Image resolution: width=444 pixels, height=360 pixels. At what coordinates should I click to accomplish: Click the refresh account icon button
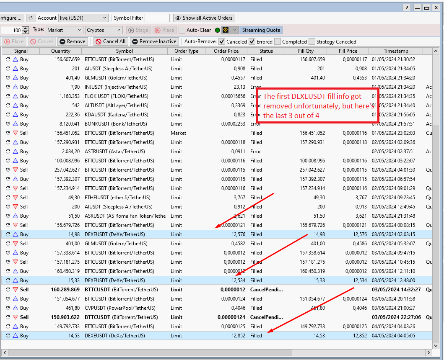click(x=31, y=18)
